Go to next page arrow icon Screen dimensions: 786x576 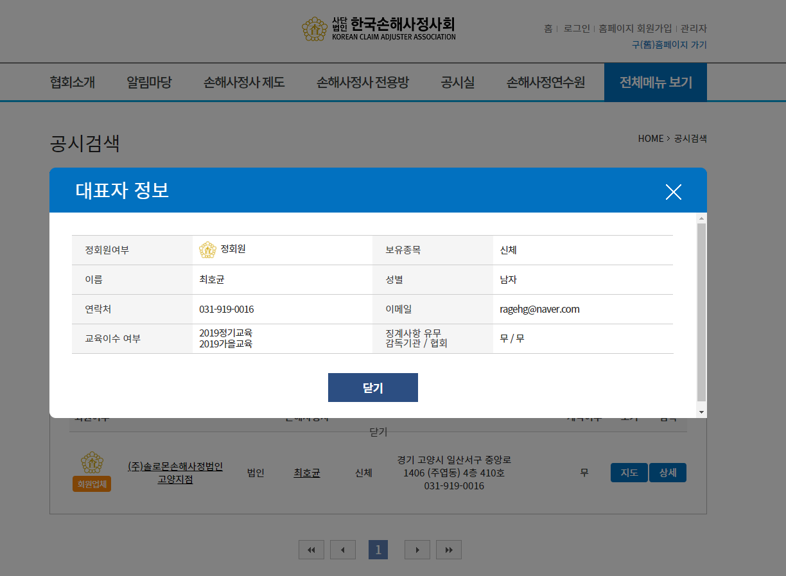coord(417,550)
